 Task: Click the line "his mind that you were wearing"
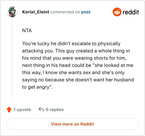74,58
